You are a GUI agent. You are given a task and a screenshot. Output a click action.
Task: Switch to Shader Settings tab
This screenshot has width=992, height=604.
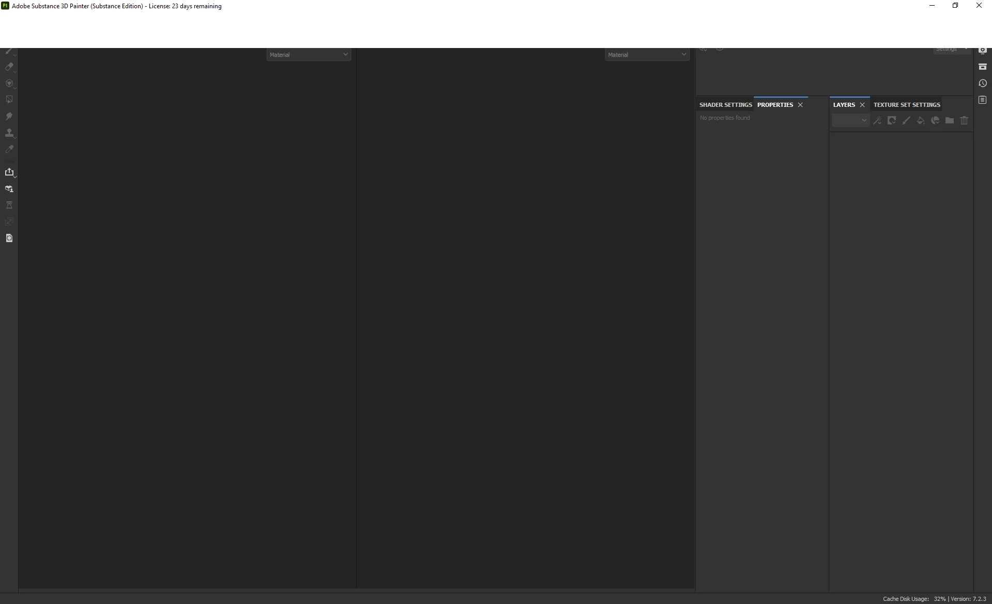[x=725, y=105]
